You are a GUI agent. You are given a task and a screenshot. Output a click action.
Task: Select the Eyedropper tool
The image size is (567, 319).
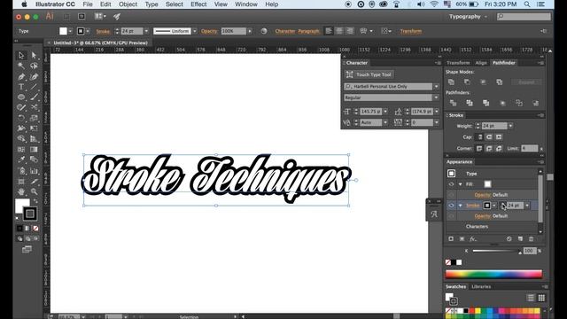point(21,159)
